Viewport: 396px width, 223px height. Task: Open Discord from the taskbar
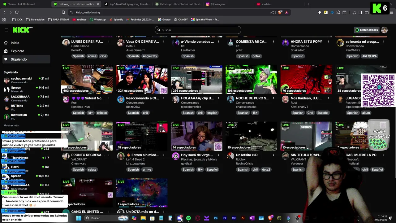179,218
